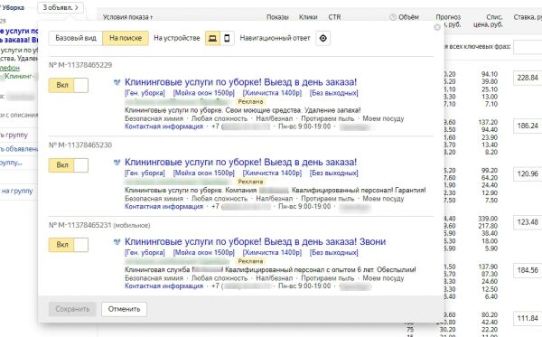Turn off ad M-11378465230 with Вкл switch
Image resolution: width=542 pixels, height=337 pixels.
[69, 164]
